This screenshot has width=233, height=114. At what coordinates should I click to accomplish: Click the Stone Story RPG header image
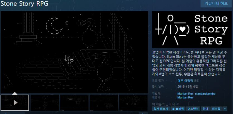click(191, 29)
